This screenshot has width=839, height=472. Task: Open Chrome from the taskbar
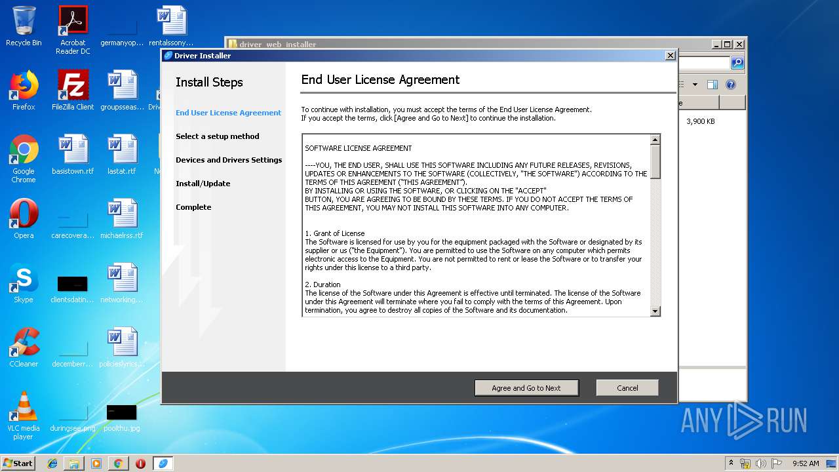click(x=118, y=463)
